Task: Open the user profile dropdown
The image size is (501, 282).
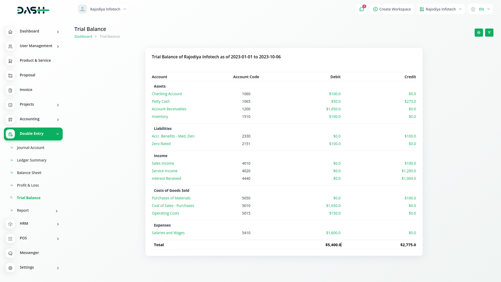Action: point(102,9)
